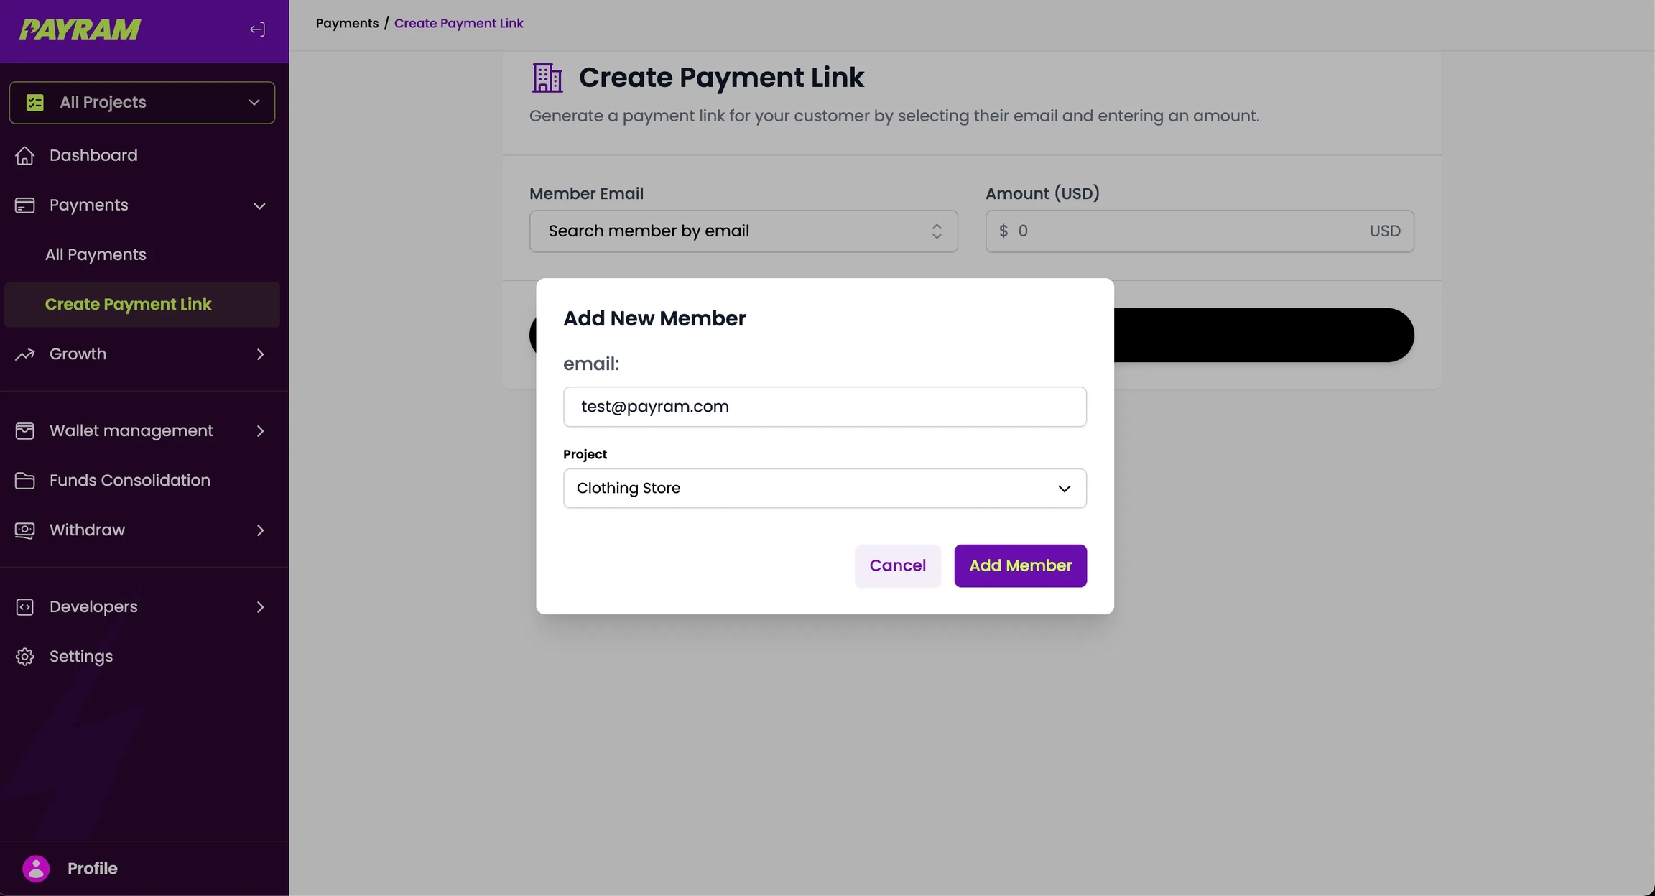Cancel the Add New Member dialog
The image size is (1655, 896).
897,565
